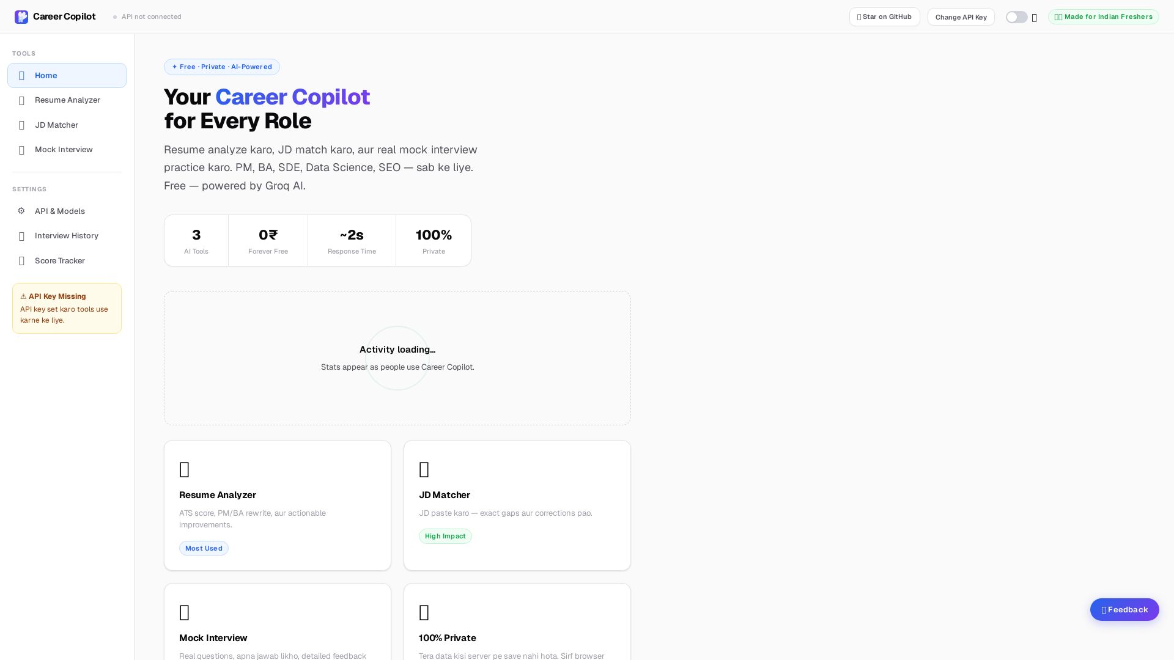Open the Mock Interview feature card
This screenshot has height=660, width=1174.
pos(277,629)
